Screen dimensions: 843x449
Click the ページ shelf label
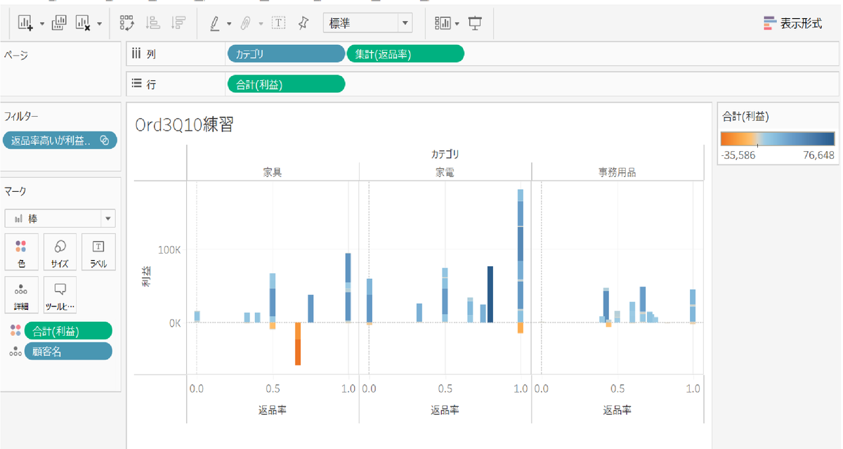pyautogui.click(x=15, y=56)
